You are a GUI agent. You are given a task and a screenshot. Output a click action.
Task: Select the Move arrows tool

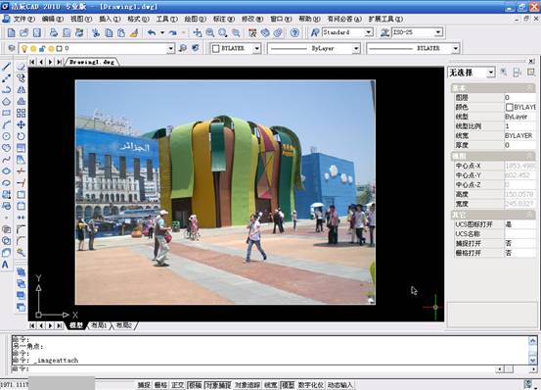click(22, 124)
